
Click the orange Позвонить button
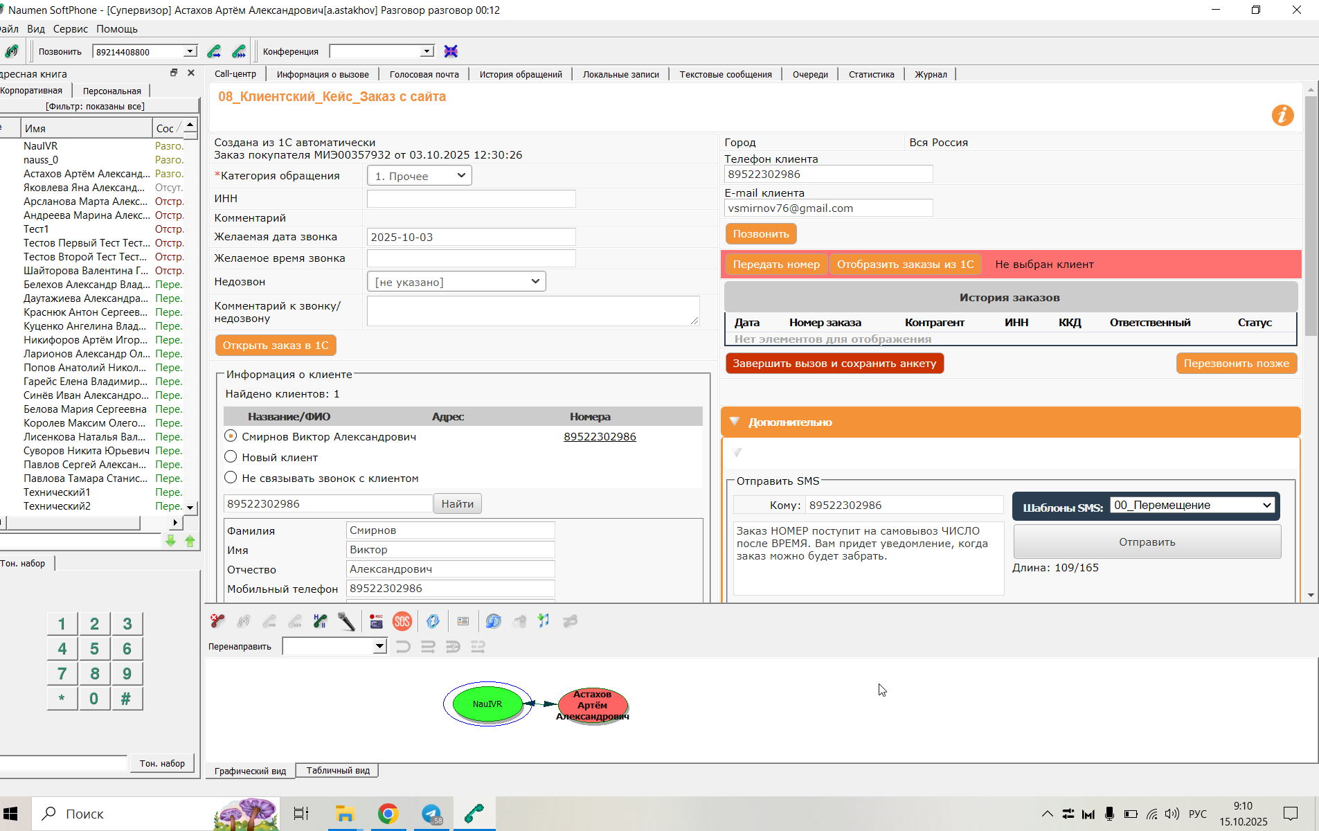click(761, 234)
